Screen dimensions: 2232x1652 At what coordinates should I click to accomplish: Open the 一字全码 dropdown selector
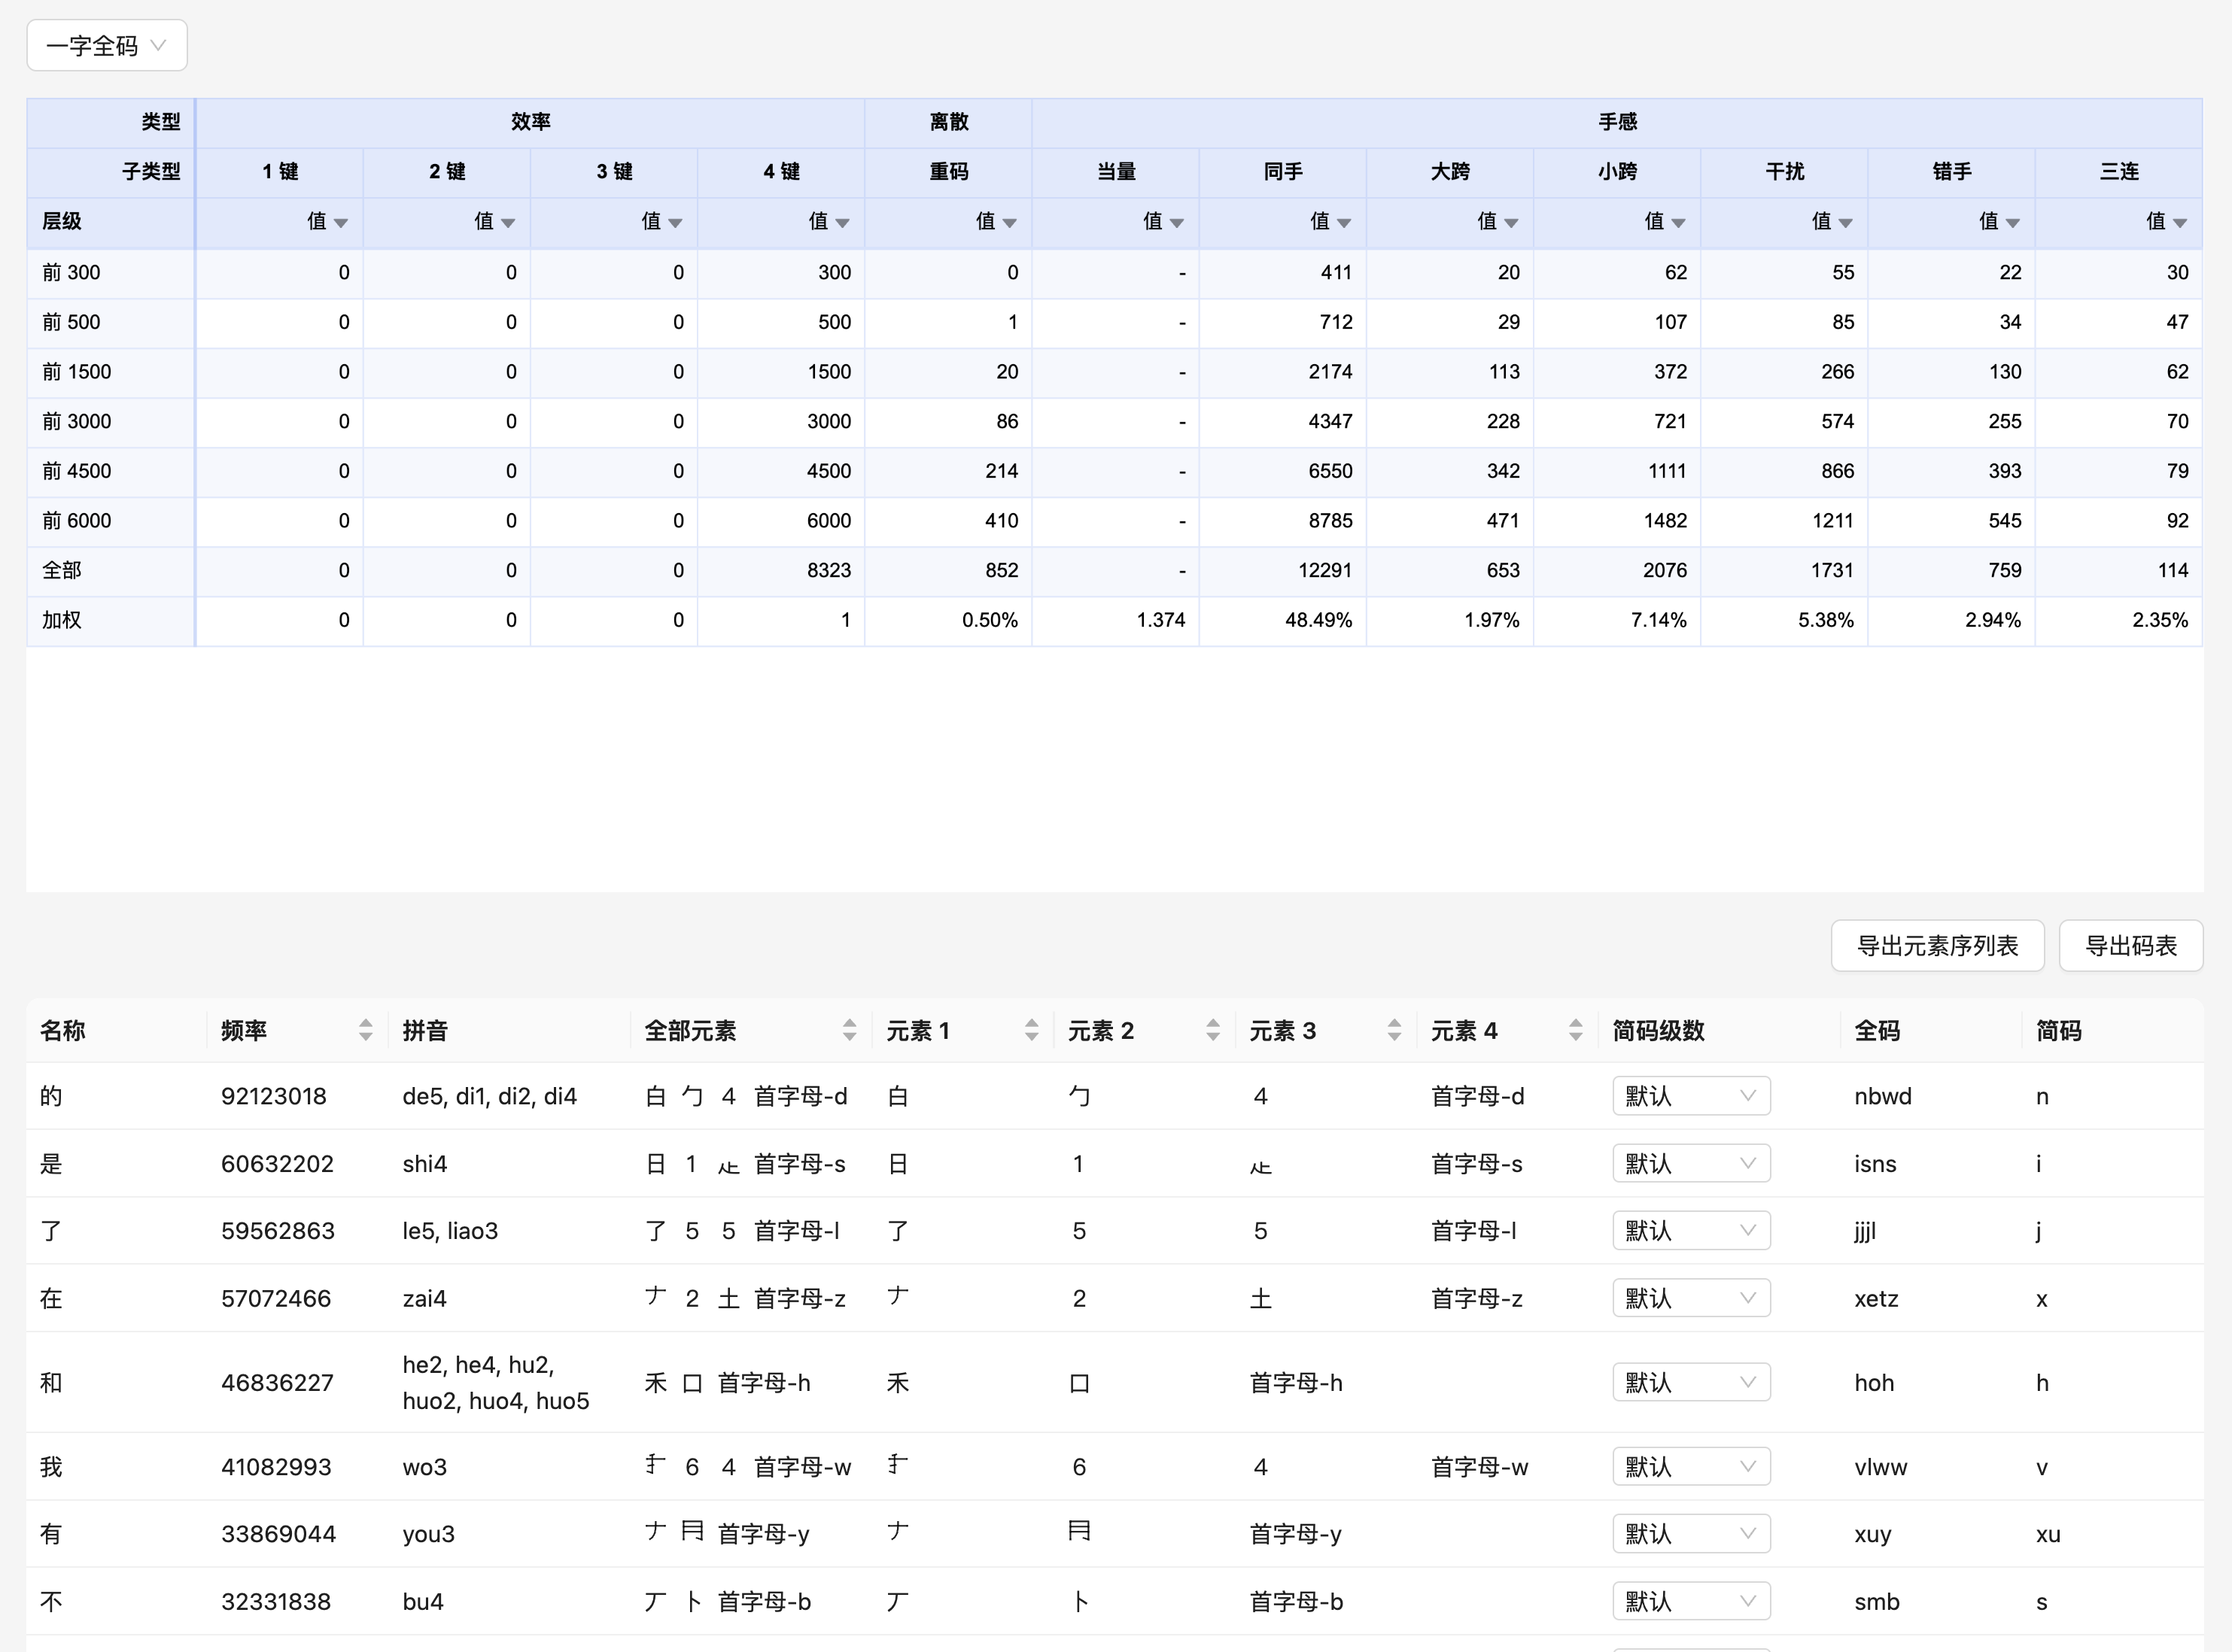click(106, 45)
